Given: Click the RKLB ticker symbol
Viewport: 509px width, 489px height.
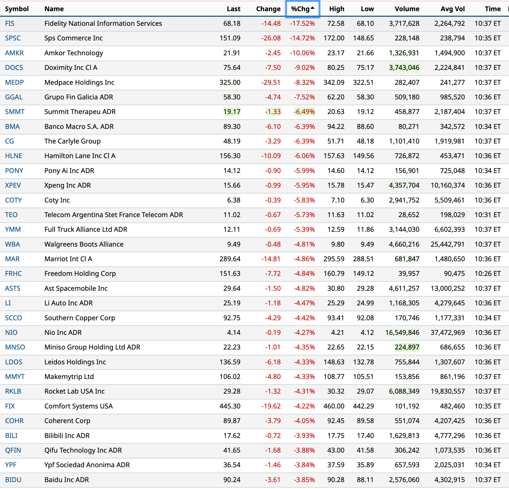Looking at the screenshot, I should (x=13, y=391).
